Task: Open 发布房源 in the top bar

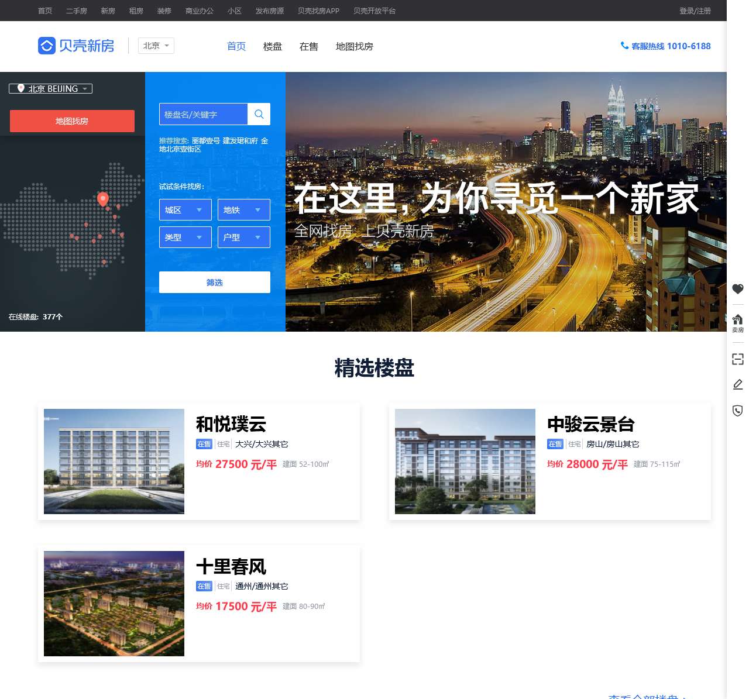Action: pos(270,11)
